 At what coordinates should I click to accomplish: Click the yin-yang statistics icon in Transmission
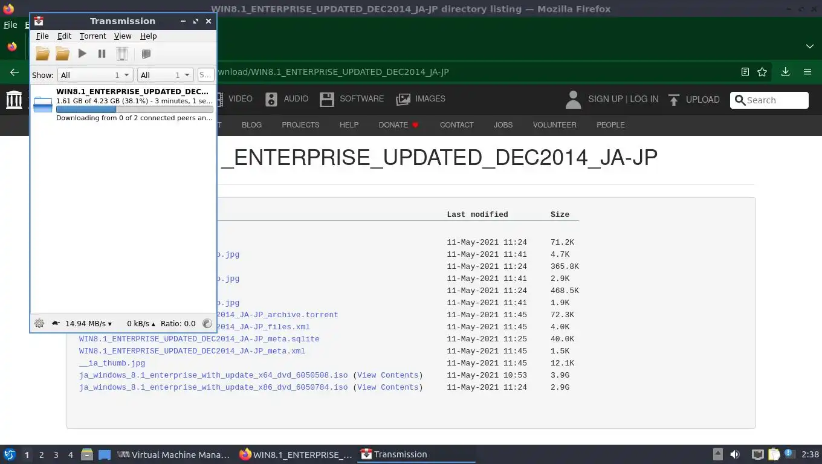click(x=207, y=323)
